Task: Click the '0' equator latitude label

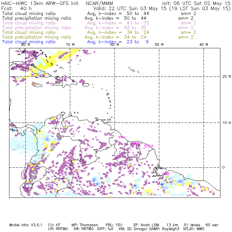Action: click(224, 167)
